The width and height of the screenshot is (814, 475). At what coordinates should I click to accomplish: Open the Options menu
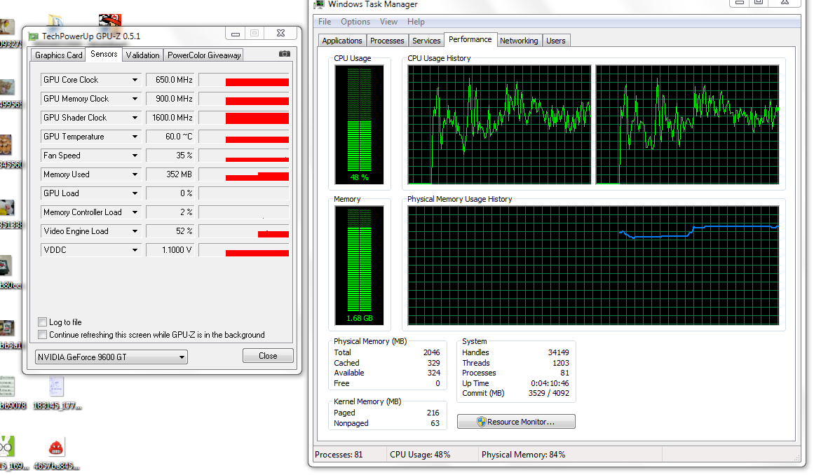coord(355,22)
